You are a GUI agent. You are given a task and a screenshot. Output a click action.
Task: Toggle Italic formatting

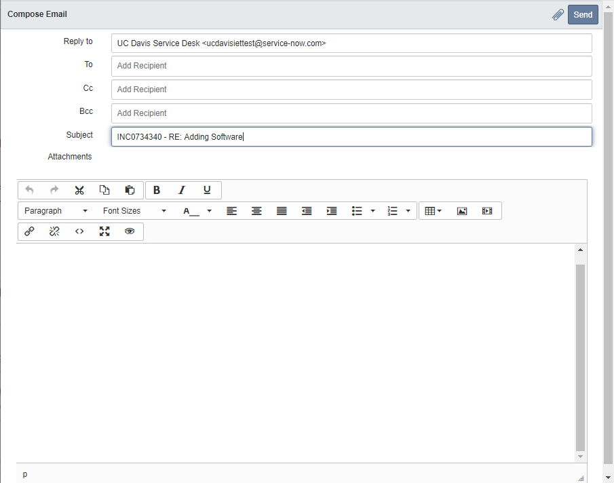182,190
